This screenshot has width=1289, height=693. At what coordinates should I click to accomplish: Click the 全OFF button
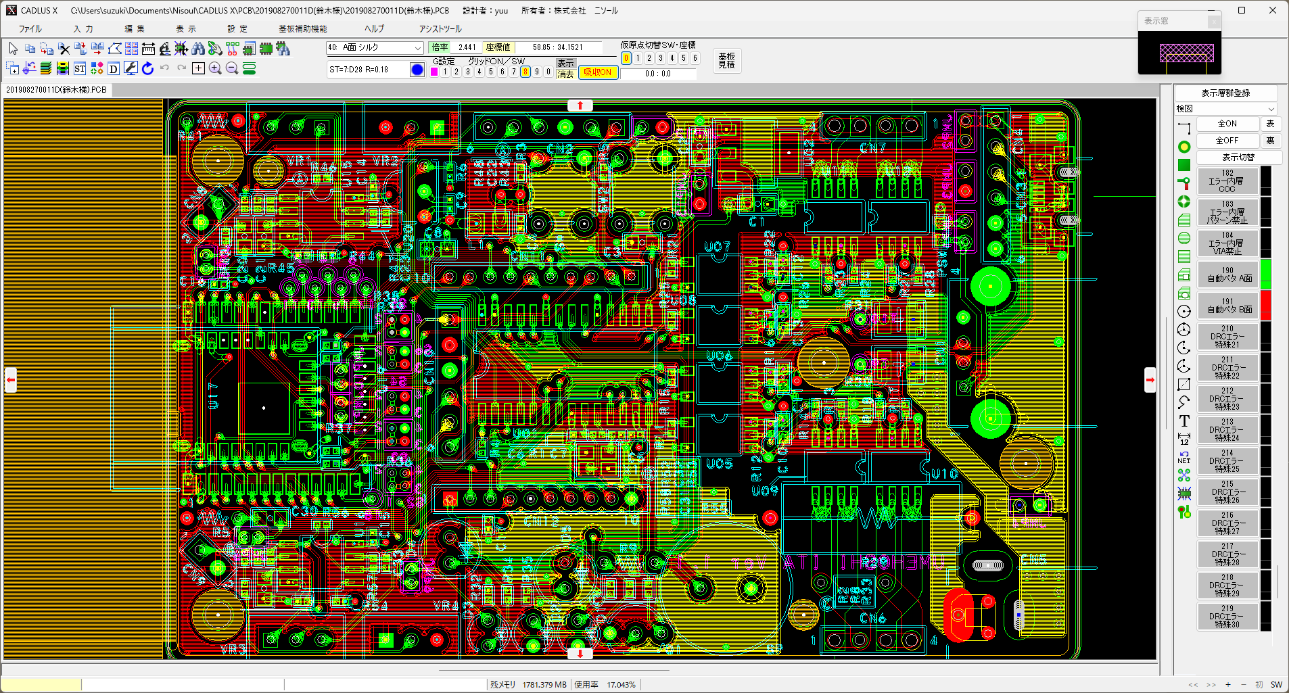click(x=1227, y=141)
